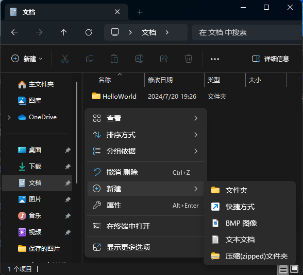Screen dimensions: 303x275
Task: Expand the OneDrive tree node
Action: (9, 117)
